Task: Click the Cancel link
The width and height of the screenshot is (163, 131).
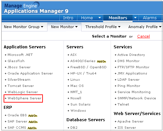Action: (x=143, y=36)
